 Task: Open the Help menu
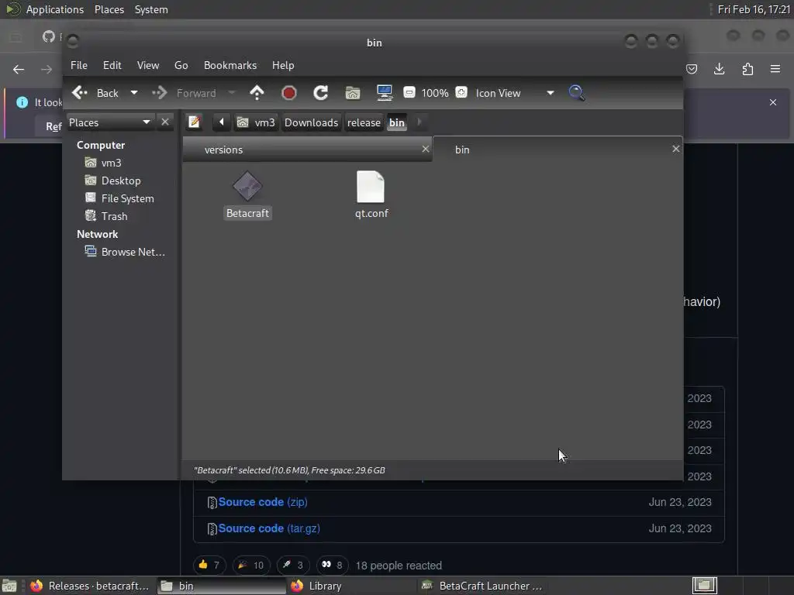point(282,65)
